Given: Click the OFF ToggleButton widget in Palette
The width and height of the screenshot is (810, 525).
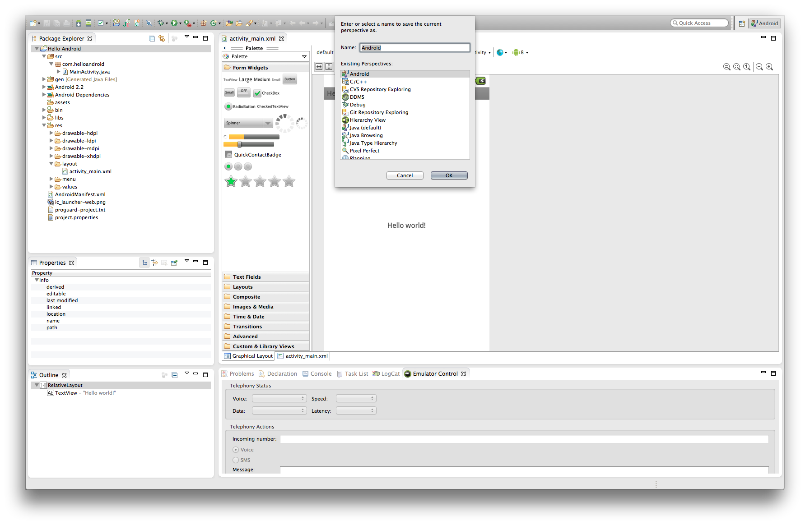Looking at the screenshot, I should pos(244,92).
